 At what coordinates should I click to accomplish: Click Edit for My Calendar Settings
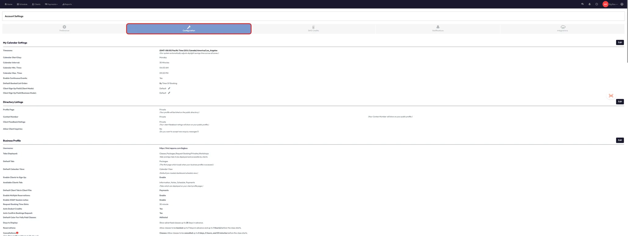pos(620,42)
